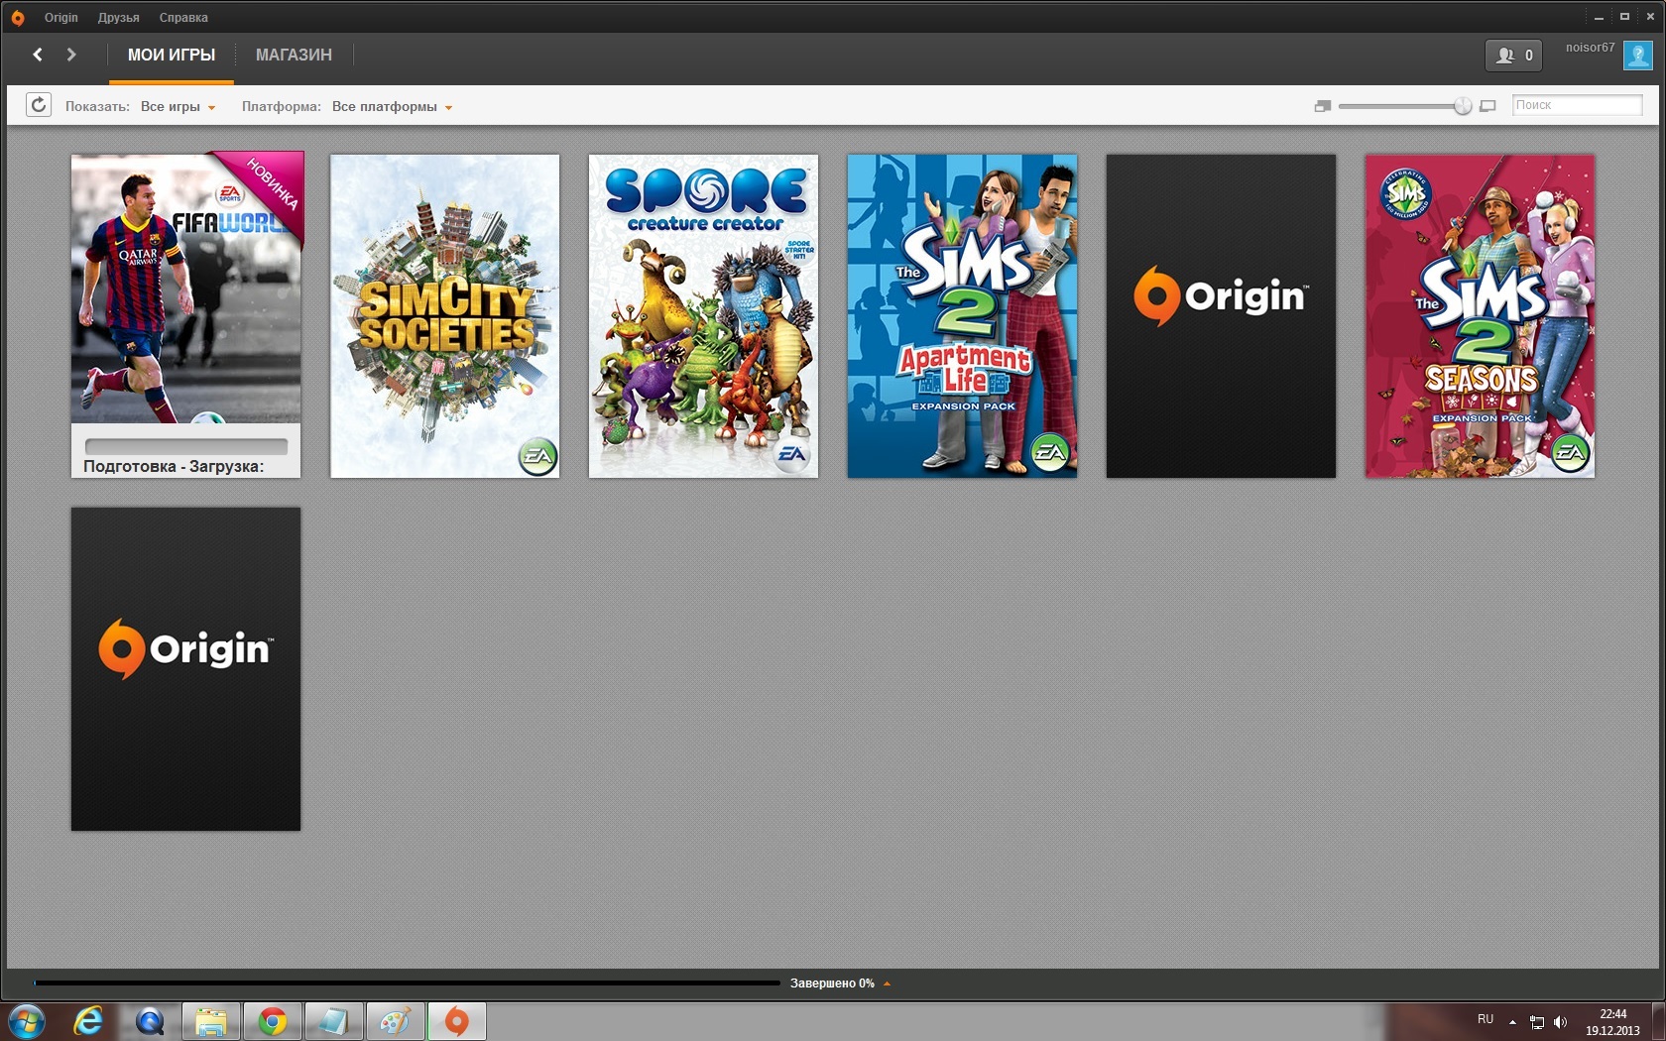Open friends list counter button
The width and height of the screenshot is (1666, 1041).
(1513, 56)
